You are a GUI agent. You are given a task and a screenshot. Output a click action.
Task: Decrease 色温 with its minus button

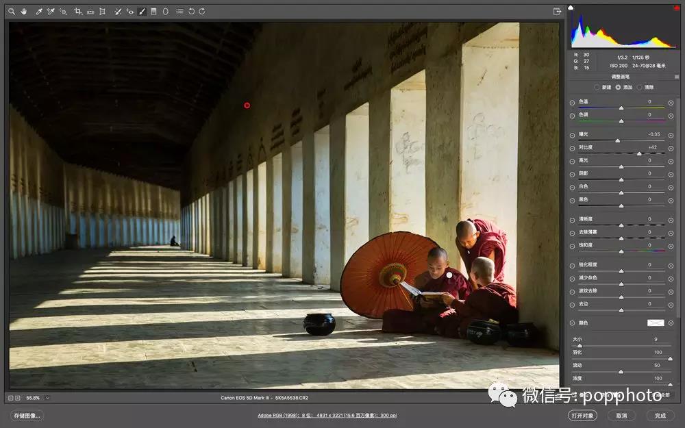[573, 103]
